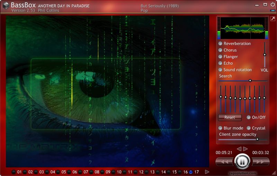Select track 06 button
The width and height of the screenshot is (277, 176).
pyautogui.click(x=69, y=172)
